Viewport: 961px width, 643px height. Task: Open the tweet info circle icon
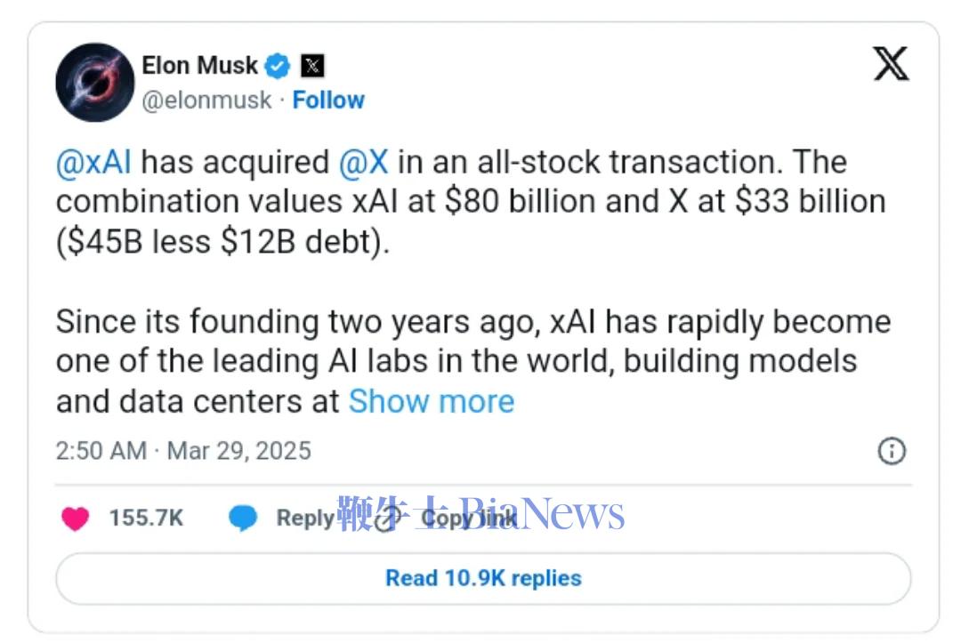(892, 452)
